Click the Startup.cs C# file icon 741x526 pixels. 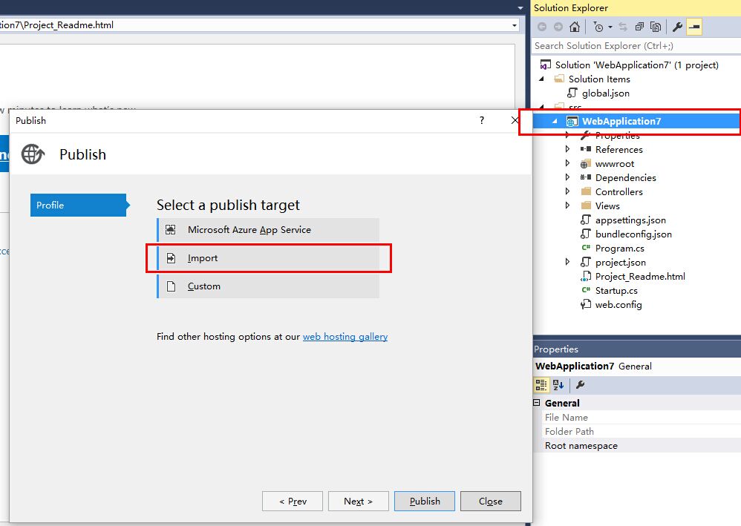586,290
